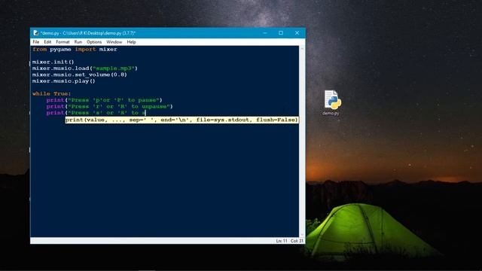Open the Window menu
482x271 pixels.
(x=114, y=42)
